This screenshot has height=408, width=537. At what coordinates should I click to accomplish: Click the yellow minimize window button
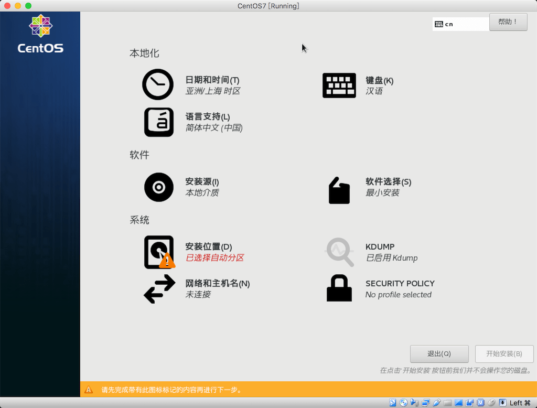point(18,6)
